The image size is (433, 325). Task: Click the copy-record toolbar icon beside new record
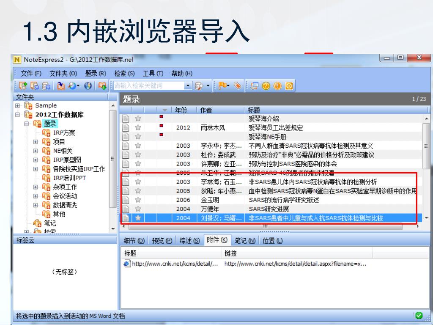[x=35, y=86]
